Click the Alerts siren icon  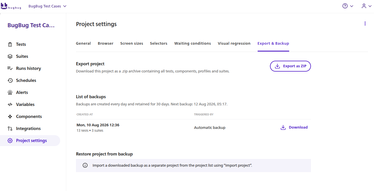[x=10, y=92]
